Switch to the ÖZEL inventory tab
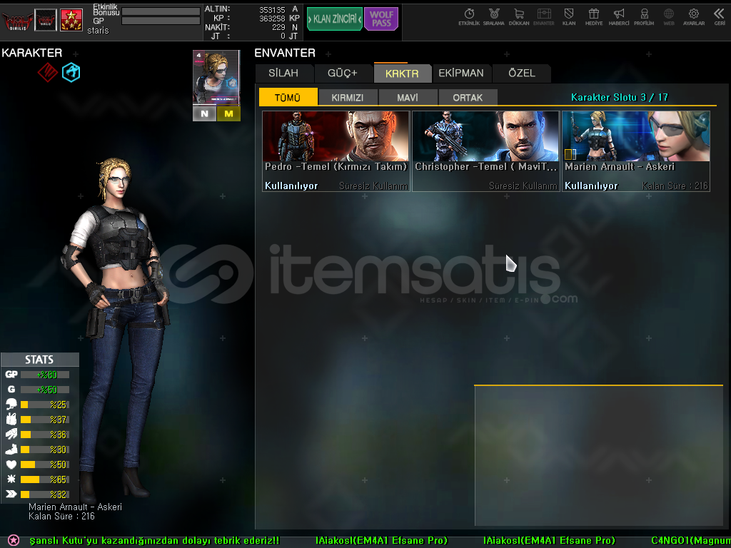The width and height of the screenshot is (731, 548). [522, 73]
